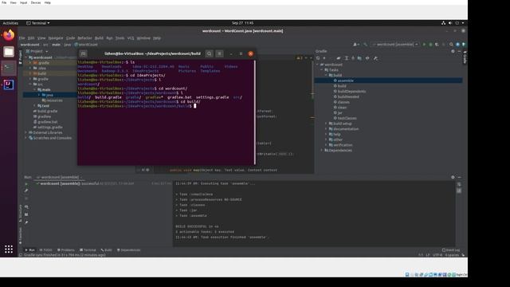
Task: Expand the build setup task group
Action: [326, 124]
